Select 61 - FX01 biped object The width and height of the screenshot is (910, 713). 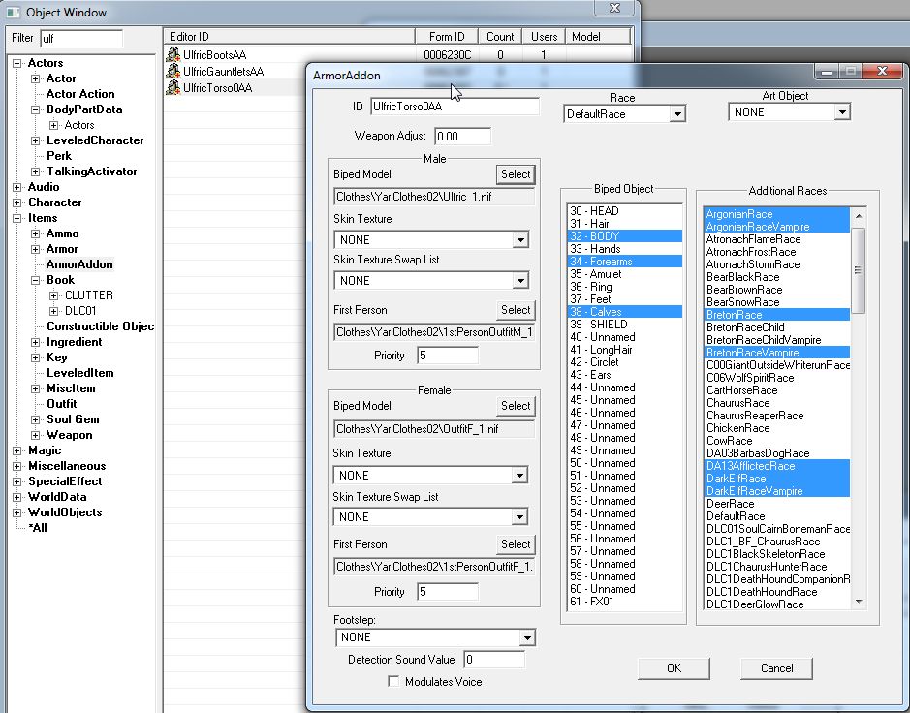(624, 602)
